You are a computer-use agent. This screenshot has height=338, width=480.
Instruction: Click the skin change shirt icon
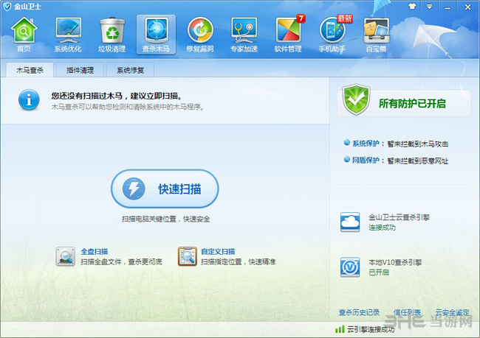point(414,5)
